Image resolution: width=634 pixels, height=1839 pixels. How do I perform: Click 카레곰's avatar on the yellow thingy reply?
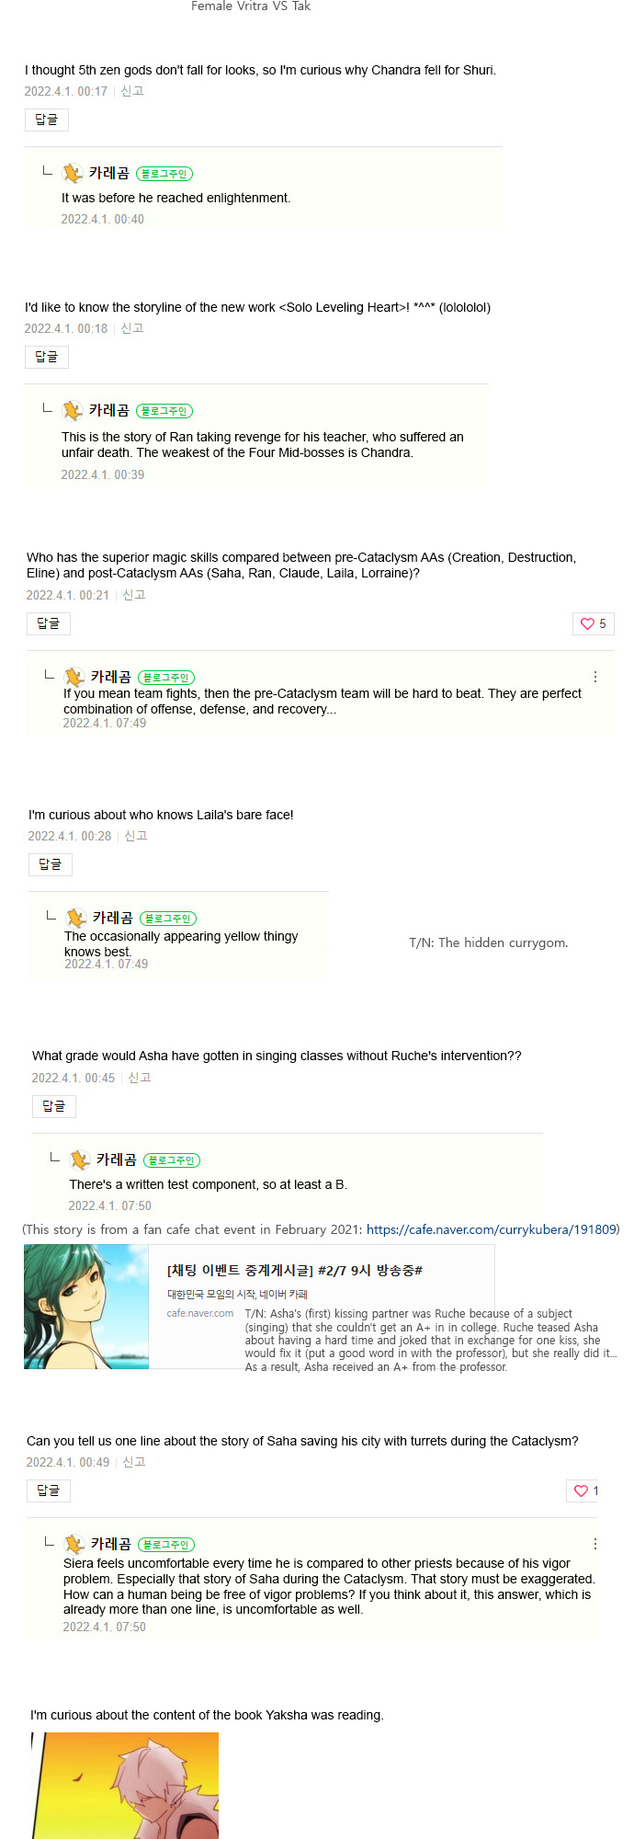click(x=76, y=919)
